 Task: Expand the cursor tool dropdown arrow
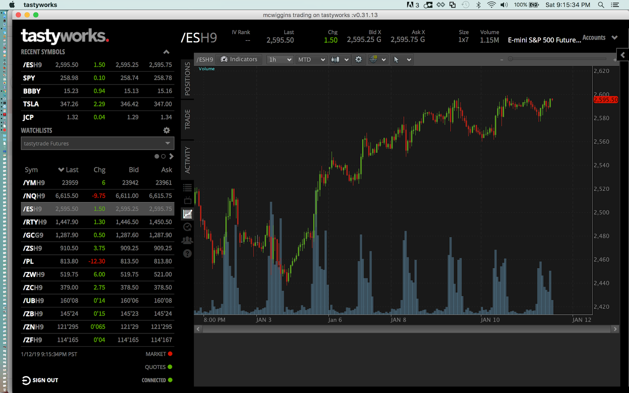(x=409, y=60)
